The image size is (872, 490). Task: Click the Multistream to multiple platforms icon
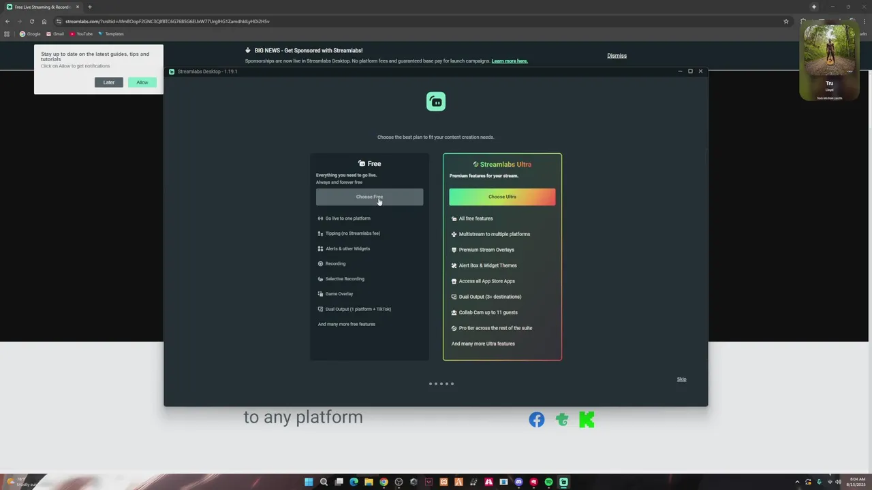(454, 234)
